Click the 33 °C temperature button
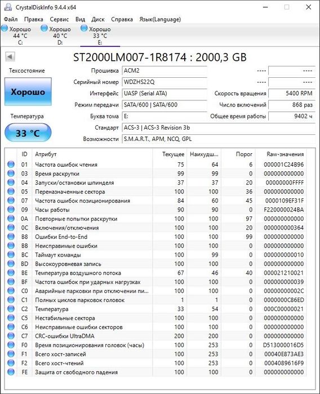This screenshot has height=394, width=320. [28, 133]
